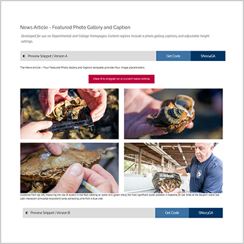Click Get Code for Version B
The image size is (244, 244).
(x=172, y=213)
